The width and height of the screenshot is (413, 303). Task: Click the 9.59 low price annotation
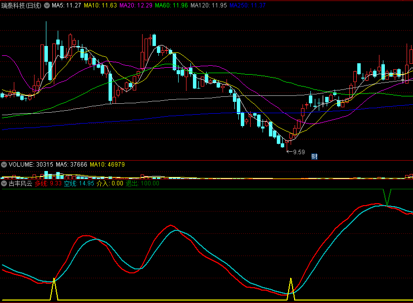tap(296, 152)
